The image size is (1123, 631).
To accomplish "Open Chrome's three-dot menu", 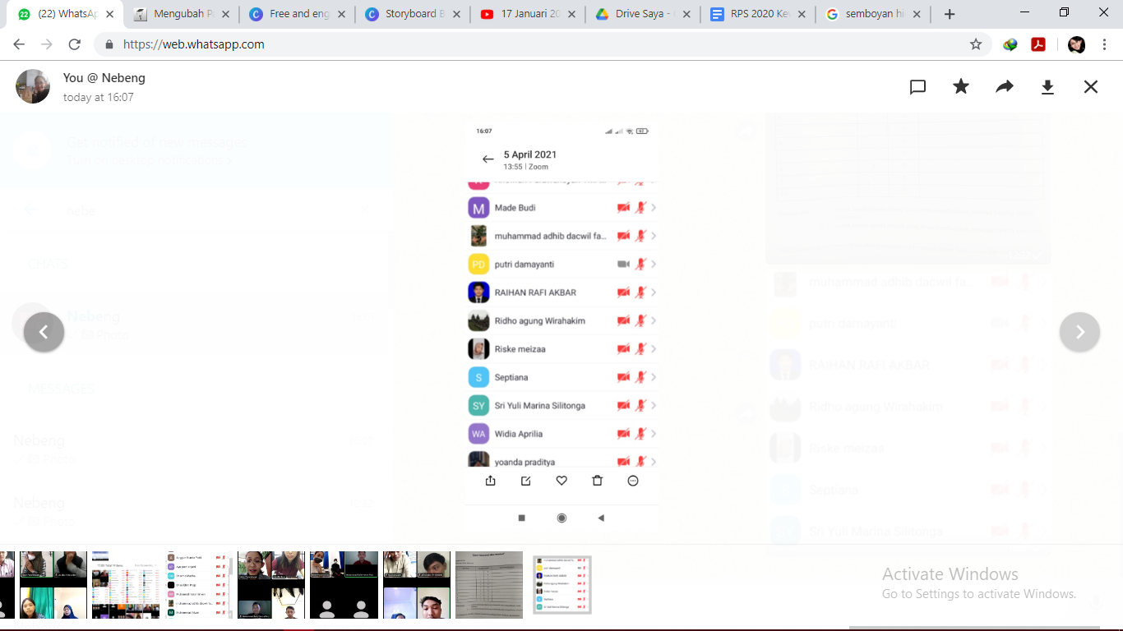I will pyautogui.click(x=1104, y=44).
